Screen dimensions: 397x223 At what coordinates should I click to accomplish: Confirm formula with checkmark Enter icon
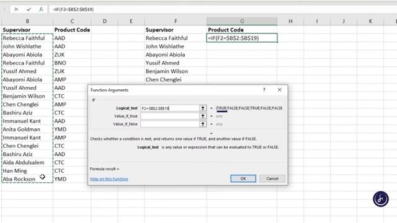29,9
